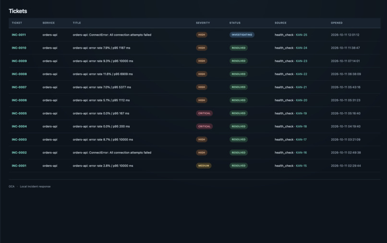Click opened time 2026-10-11 12:01:12

coord(345,35)
